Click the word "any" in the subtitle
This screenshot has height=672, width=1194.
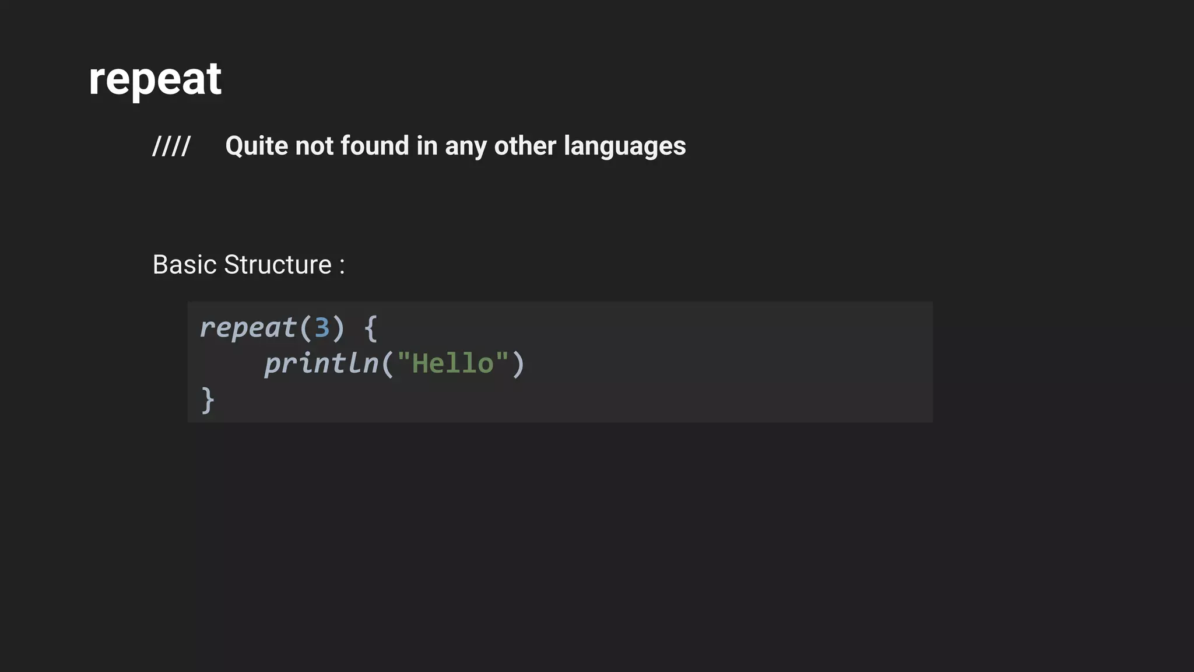[x=465, y=146]
